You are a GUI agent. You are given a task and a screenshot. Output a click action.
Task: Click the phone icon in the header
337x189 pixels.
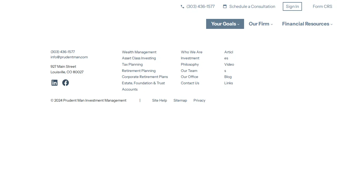coord(182,7)
